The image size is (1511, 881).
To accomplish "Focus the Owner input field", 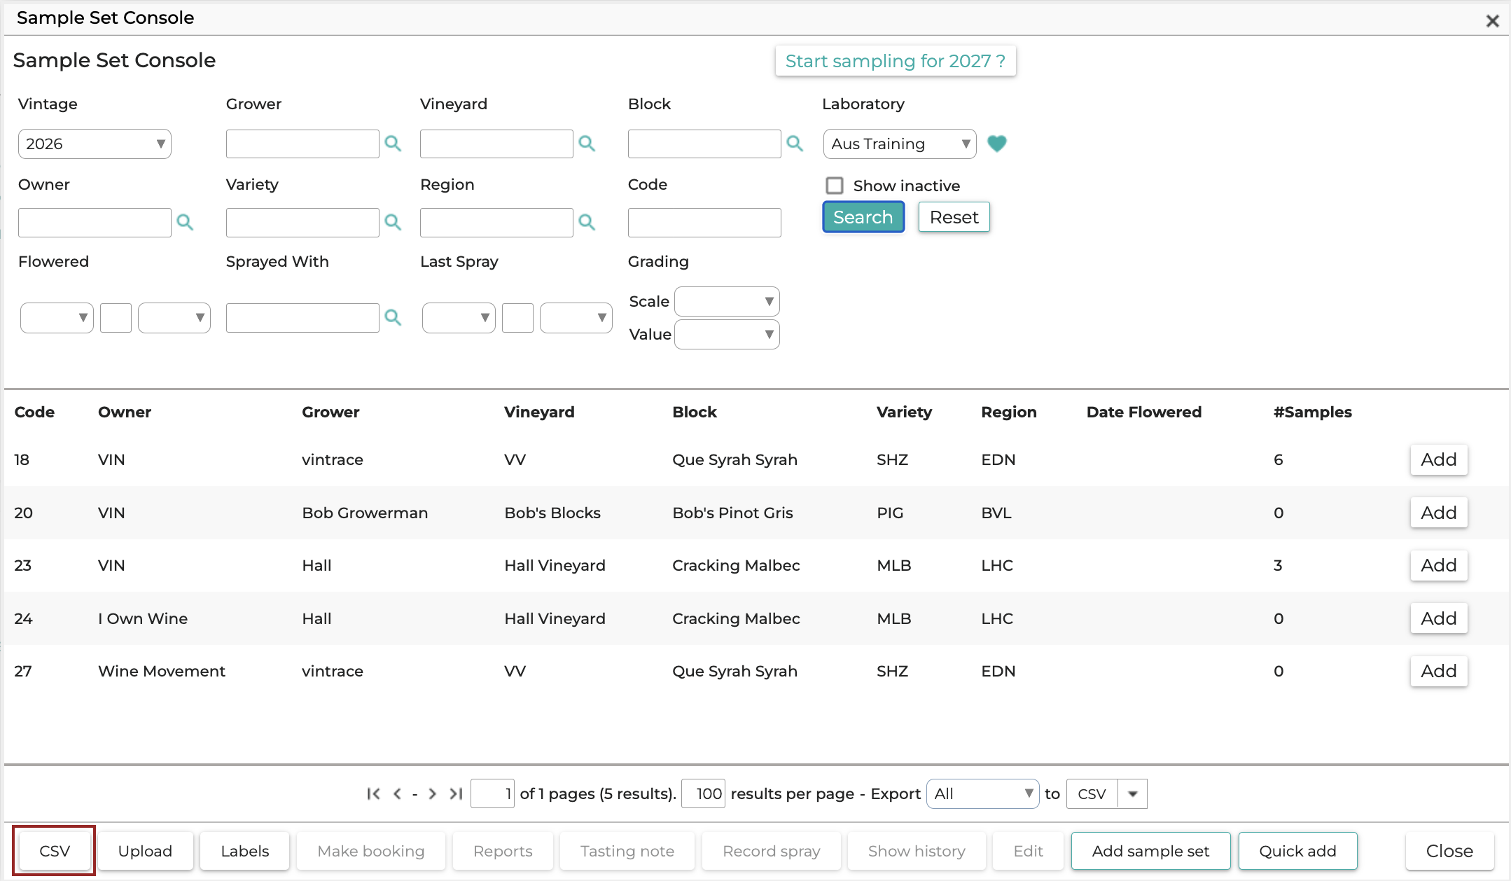I will pos(95,222).
